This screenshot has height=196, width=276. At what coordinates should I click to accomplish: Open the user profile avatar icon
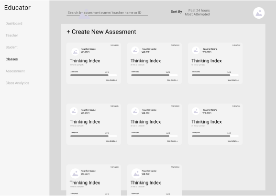tap(259, 13)
